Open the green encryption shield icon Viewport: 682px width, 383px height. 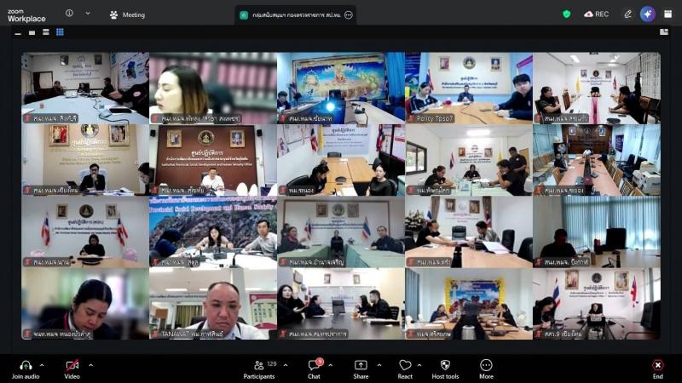pyautogui.click(x=566, y=14)
